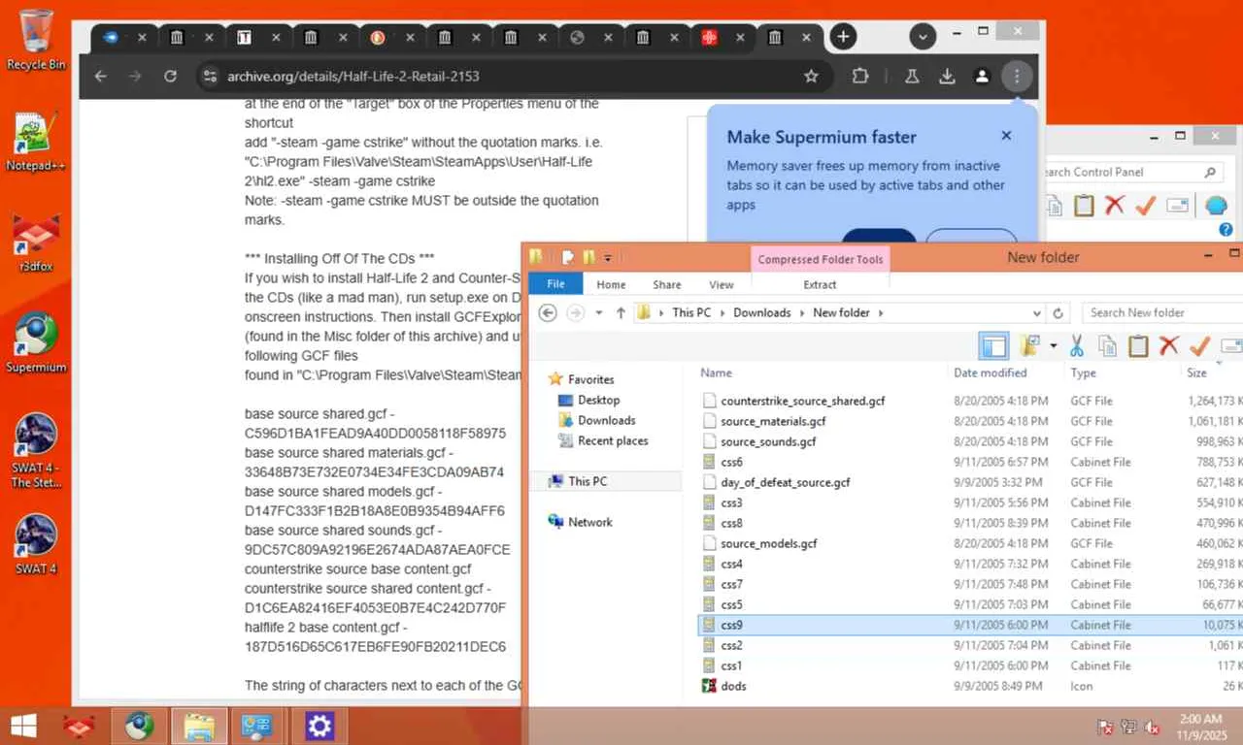Open the r3dfox desktop shortcut

(36, 243)
